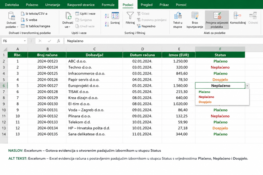Open Tekst u stupce wizard
This screenshot has width=263, height=175.
pyautogui.click(x=178, y=20)
